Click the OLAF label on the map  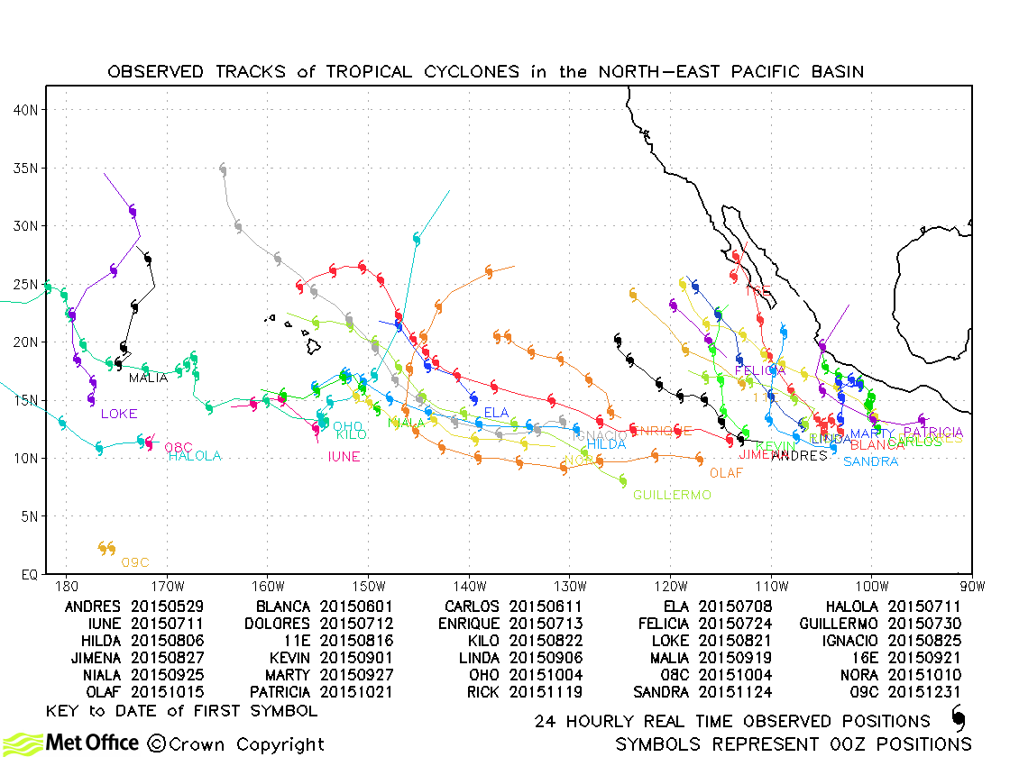click(x=726, y=473)
